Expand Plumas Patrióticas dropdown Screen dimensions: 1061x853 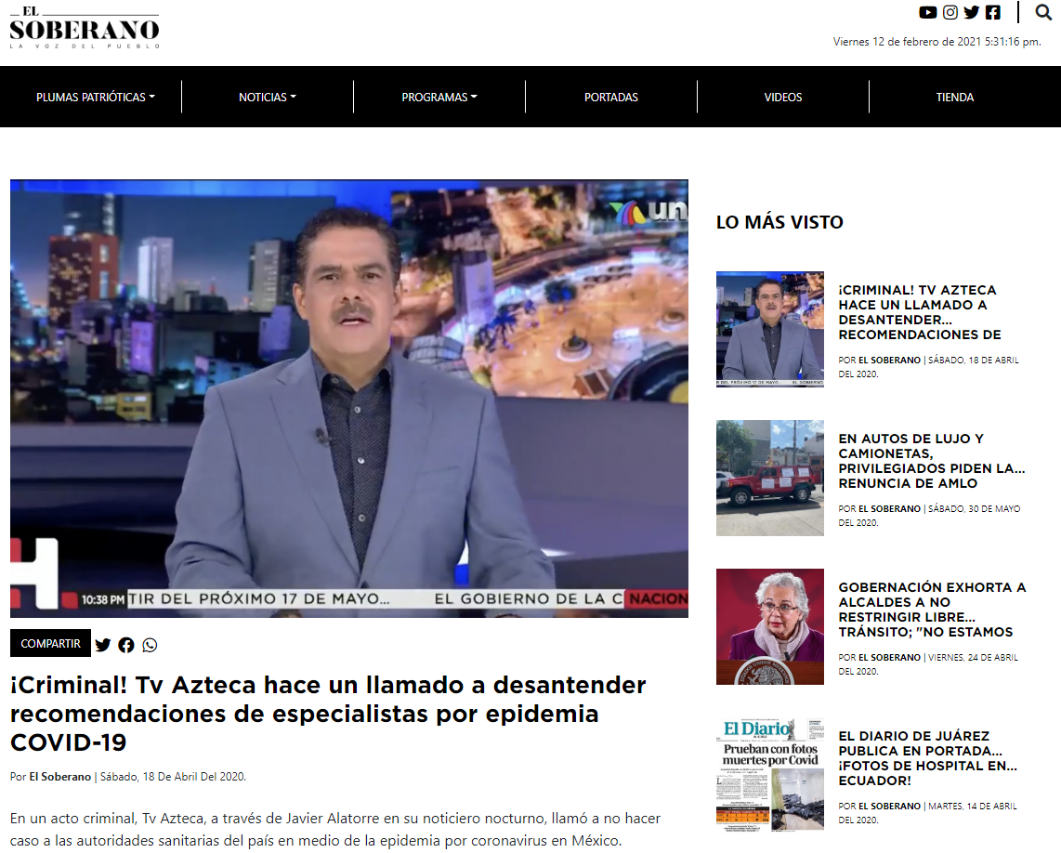click(x=96, y=97)
